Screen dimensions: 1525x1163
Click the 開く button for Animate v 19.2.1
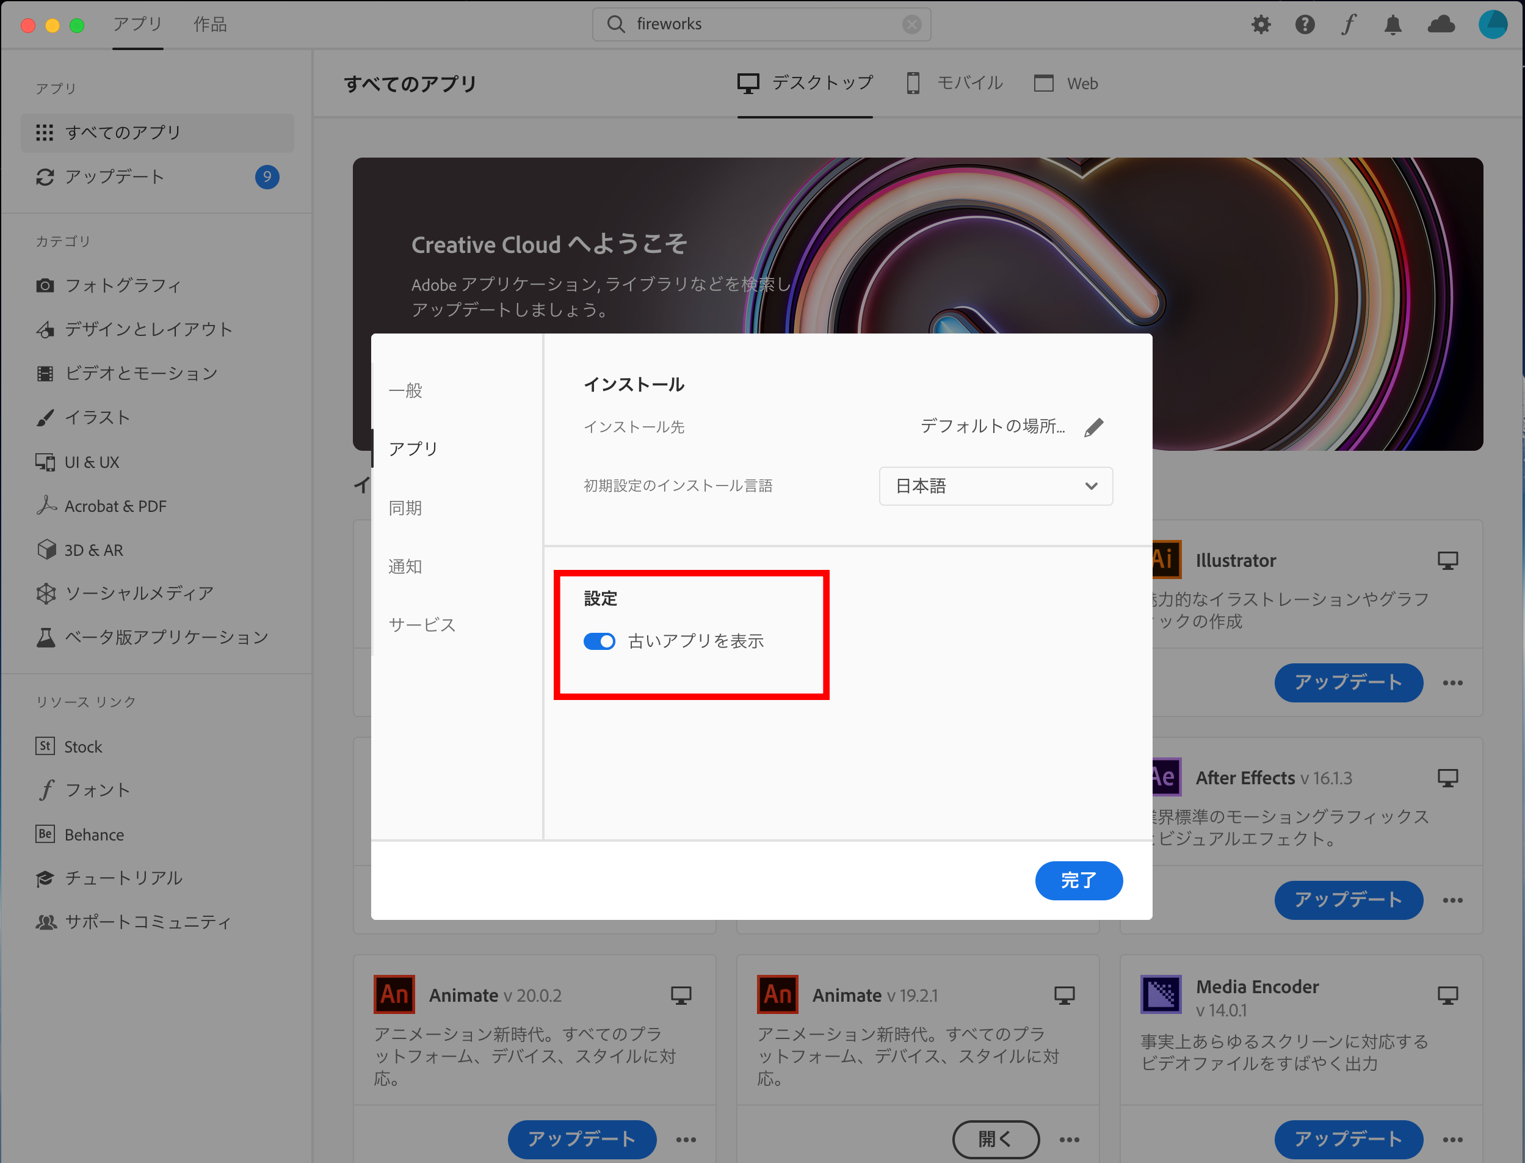[996, 1139]
